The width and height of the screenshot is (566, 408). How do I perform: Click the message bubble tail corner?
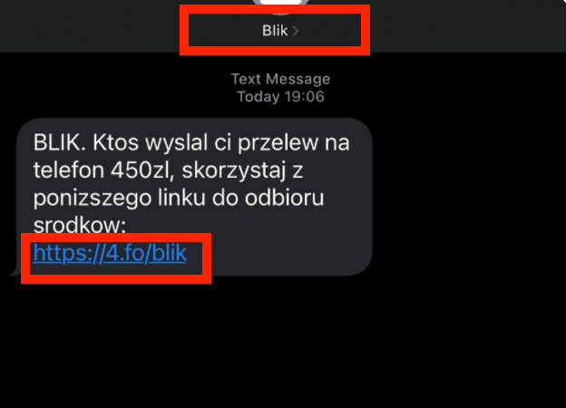point(14,272)
